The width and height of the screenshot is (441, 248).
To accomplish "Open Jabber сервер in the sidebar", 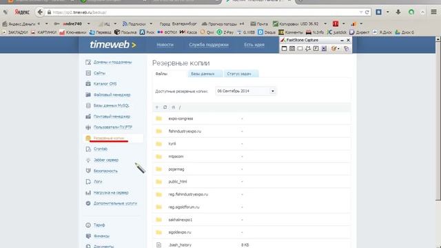I will tap(106, 160).
